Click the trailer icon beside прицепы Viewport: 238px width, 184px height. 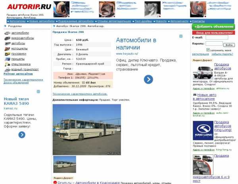point(7,59)
